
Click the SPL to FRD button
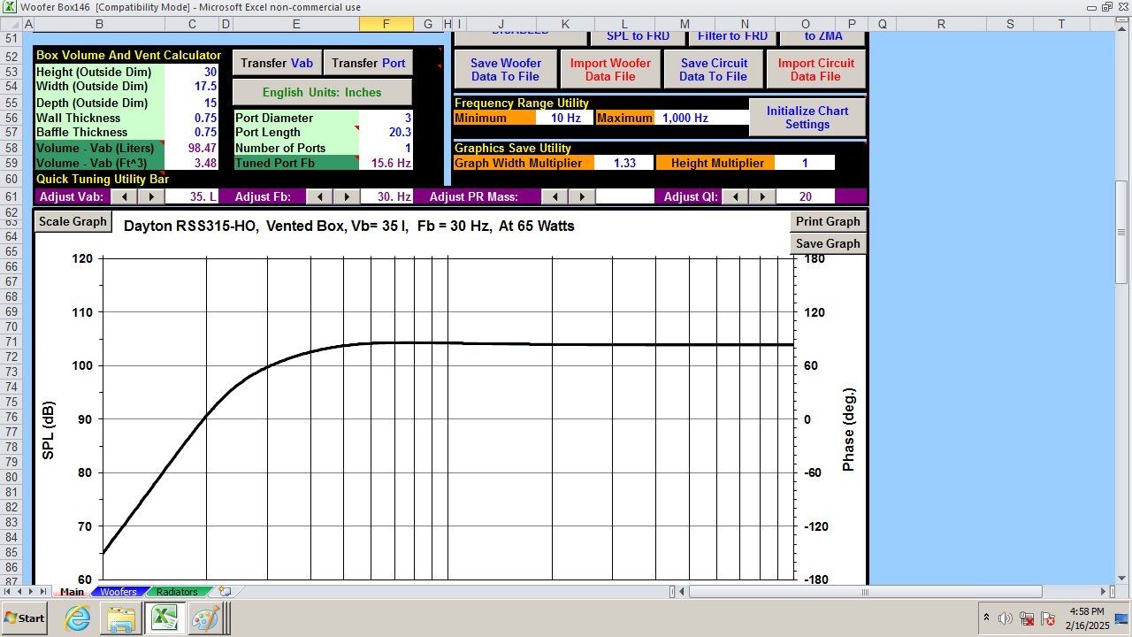[638, 36]
